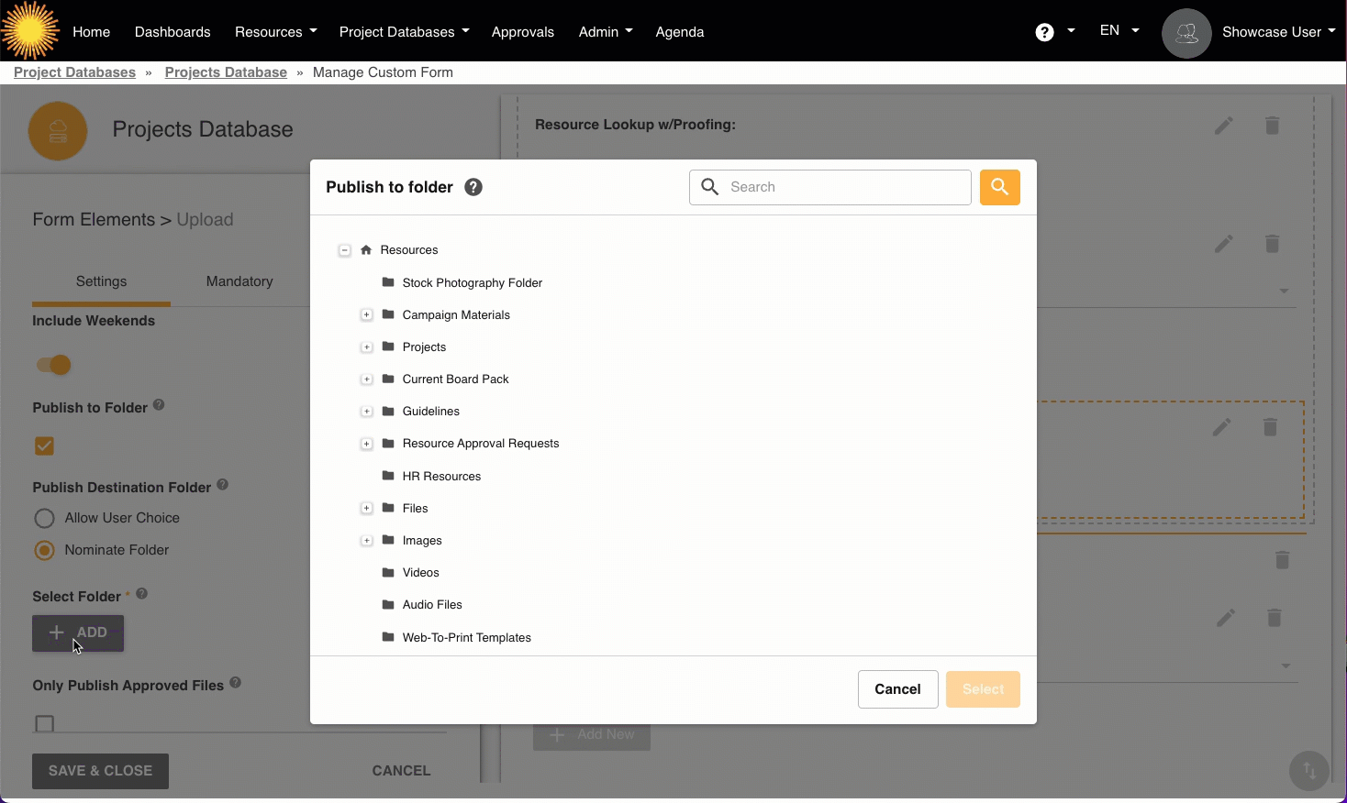This screenshot has height=803, width=1347.
Task: Click the orange search button in dialog
Action: click(999, 187)
